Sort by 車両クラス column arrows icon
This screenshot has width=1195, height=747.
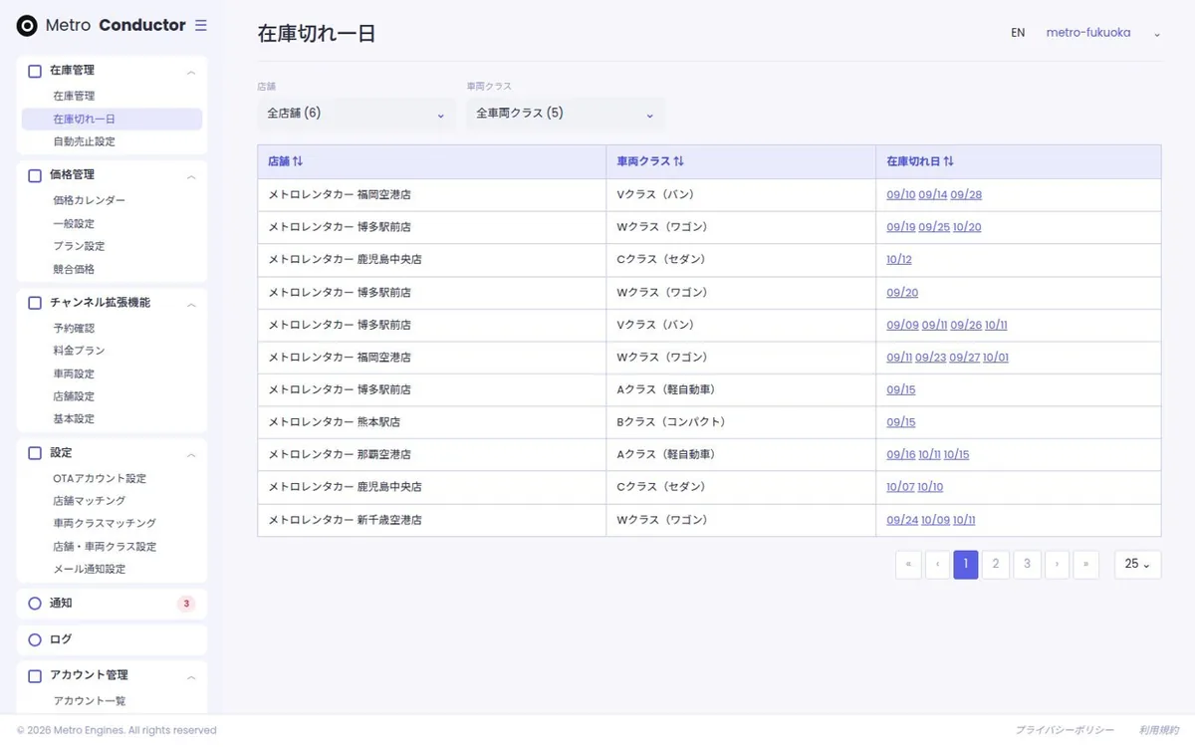679,161
